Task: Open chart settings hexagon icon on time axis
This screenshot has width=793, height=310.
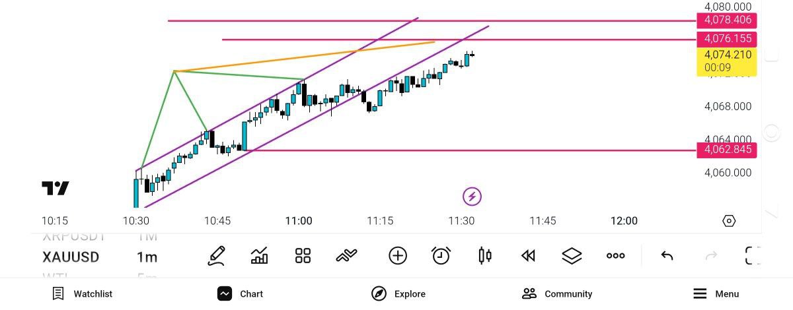Action: [x=729, y=221]
